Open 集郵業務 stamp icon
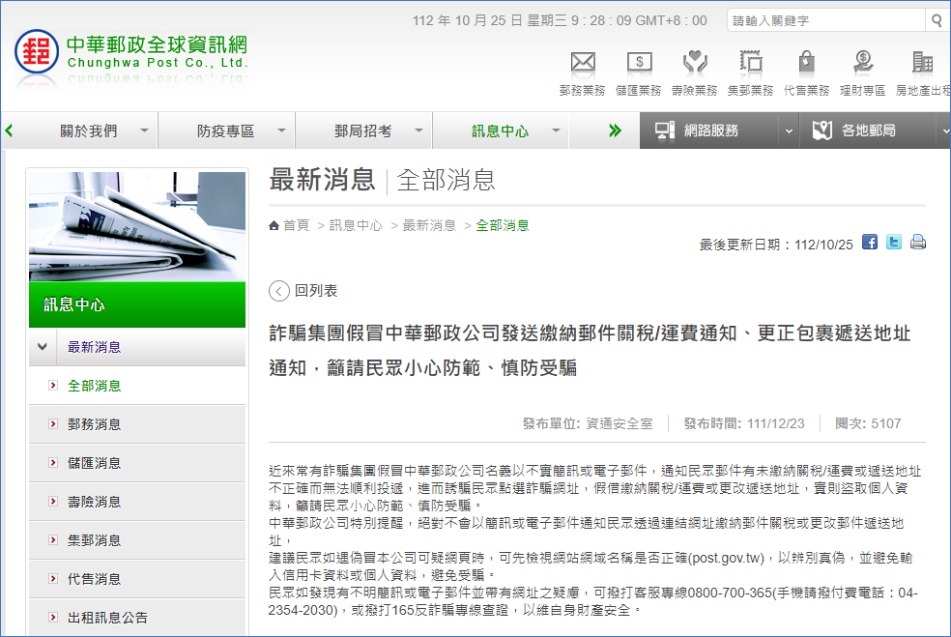The width and height of the screenshot is (951, 637). point(751,62)
